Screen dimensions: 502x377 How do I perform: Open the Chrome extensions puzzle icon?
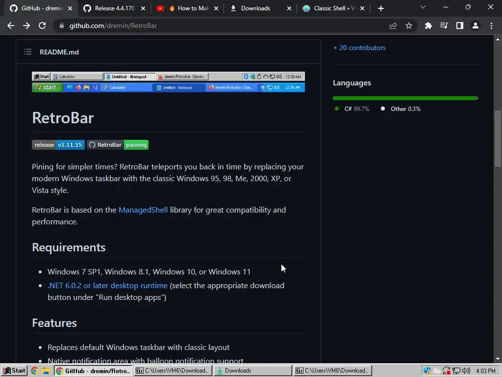pos(428,26)
